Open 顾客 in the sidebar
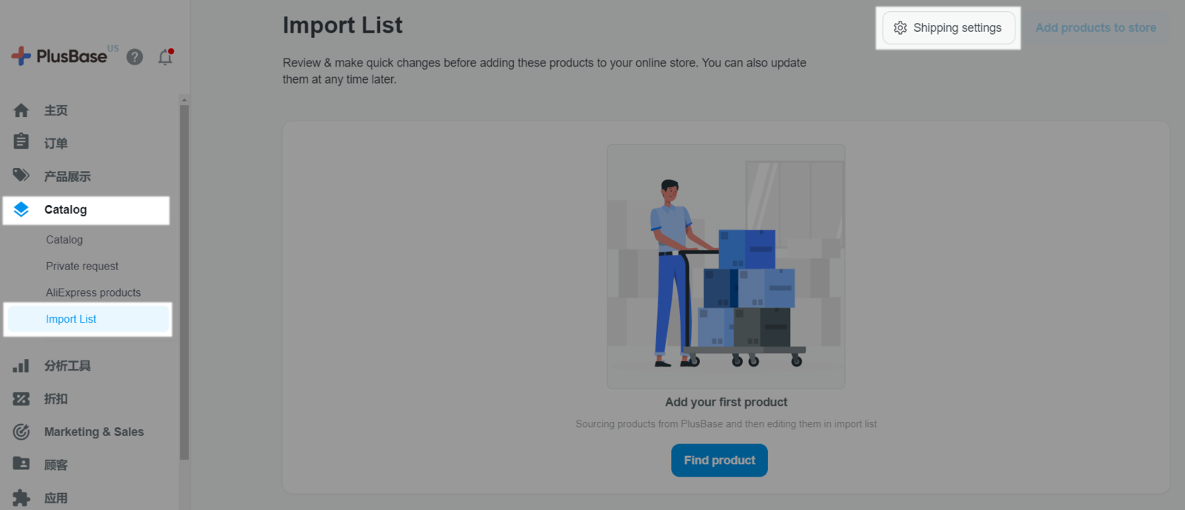Image resolution: width=1185 pixels, height=510 pixels. click(56, 465)
